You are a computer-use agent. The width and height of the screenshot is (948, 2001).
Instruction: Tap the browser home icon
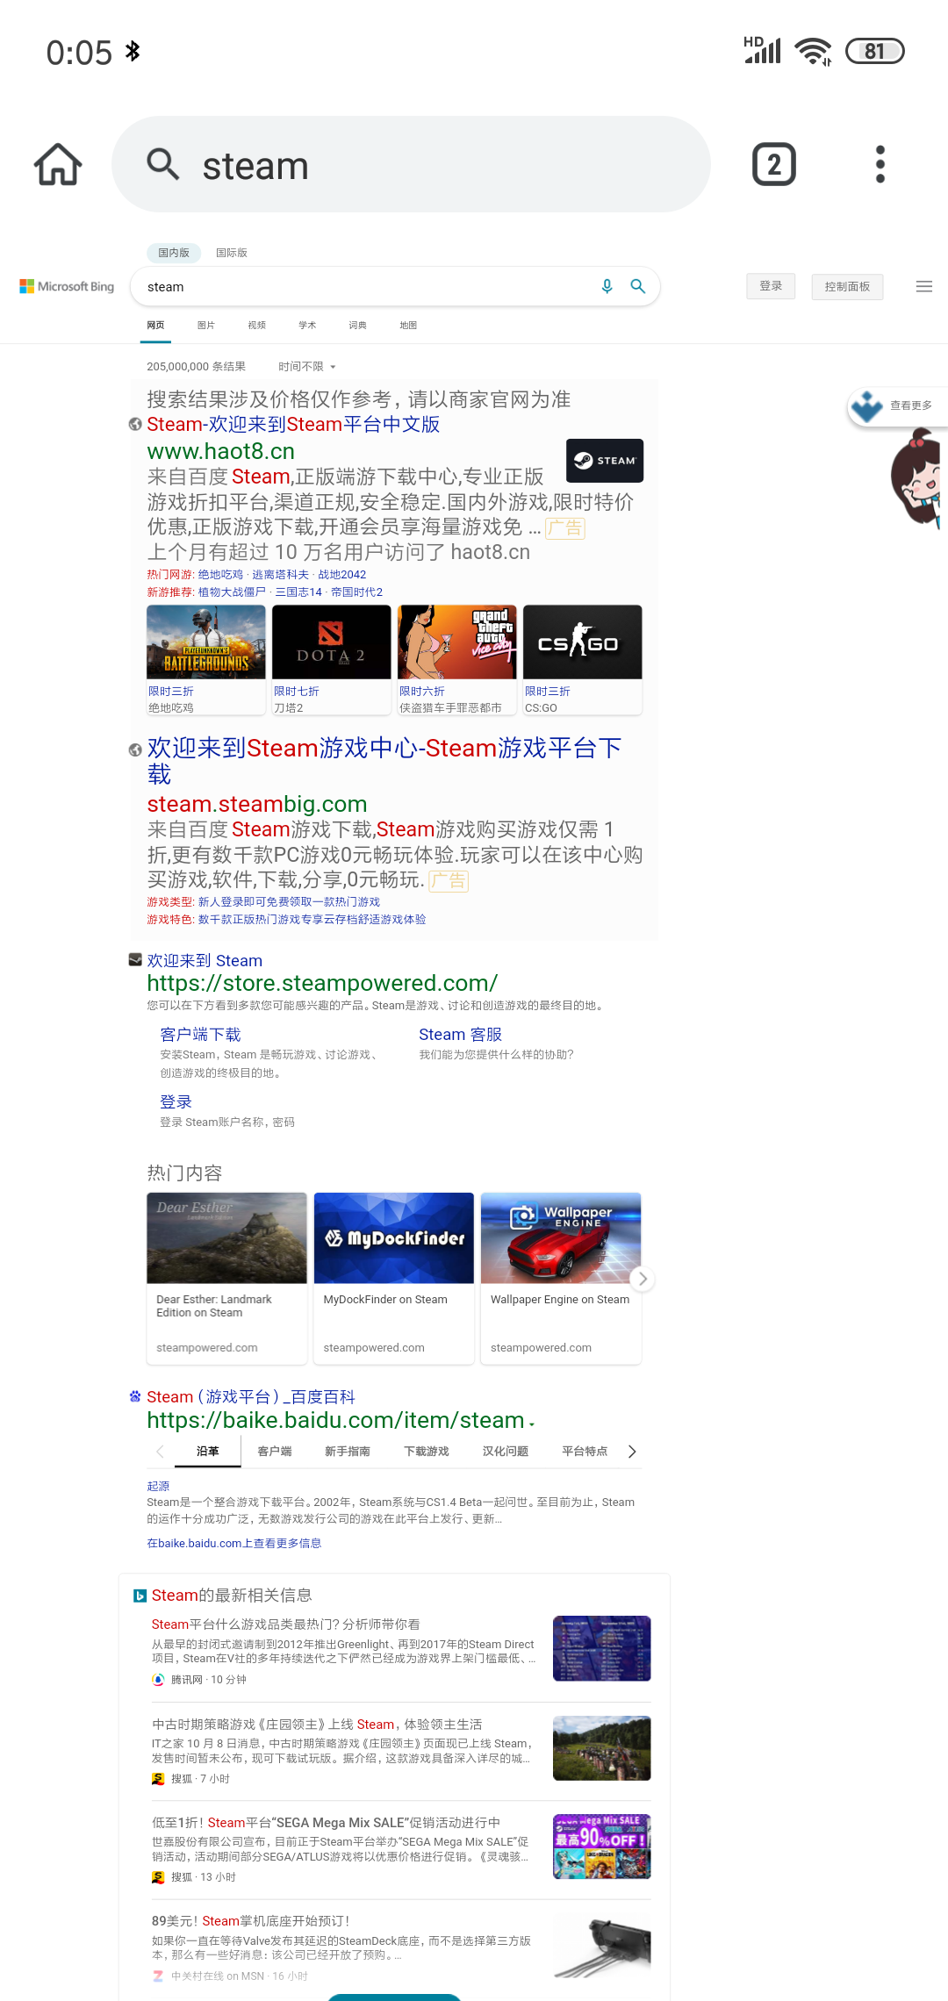[x=58, y=164]
